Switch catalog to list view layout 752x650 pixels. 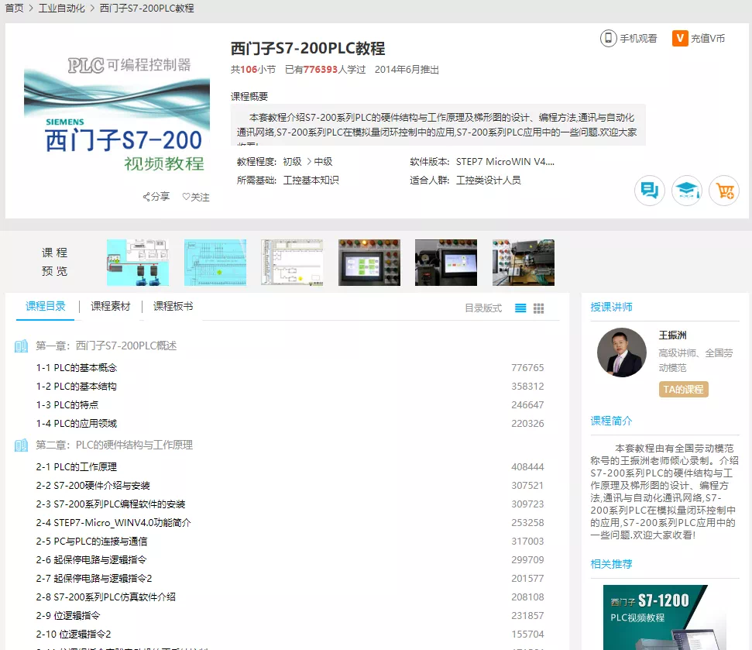point(520,308)
